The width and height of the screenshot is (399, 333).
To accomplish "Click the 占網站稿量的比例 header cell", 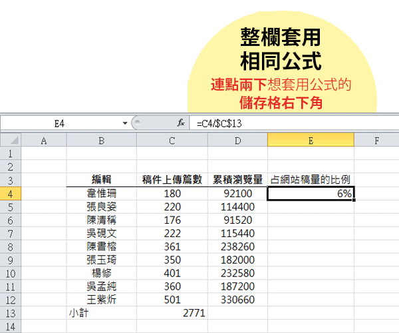I will click(x=311, y=180).
